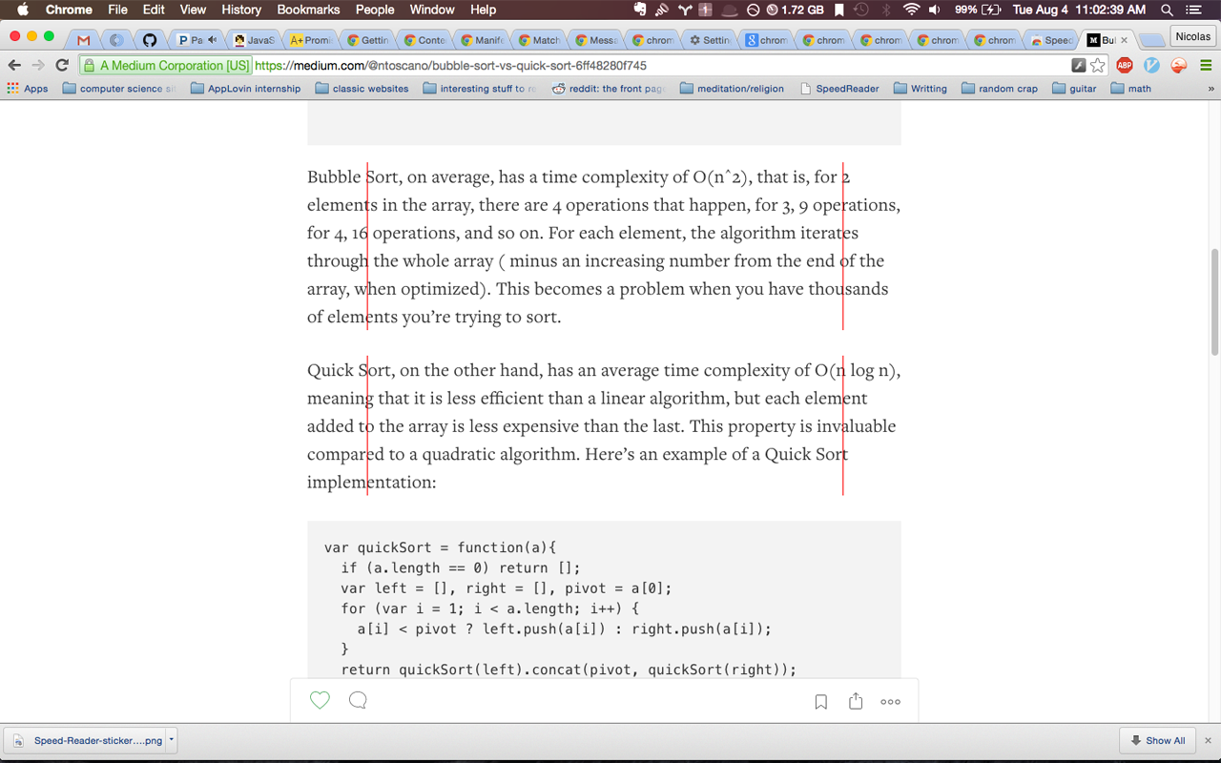The height and width of the screenshot is (763, 1221).
Task: Reload the current page
Action: coord(62,65)
